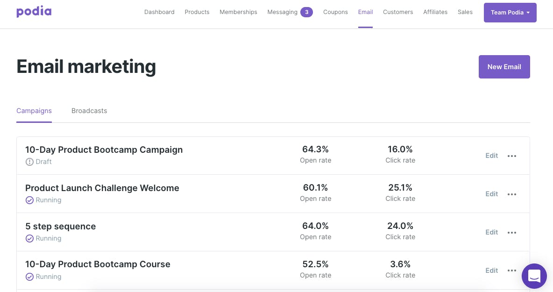This screenshot has height=292, width=553.
Task: Open more options for 10-Day Product Bootcamp Campaign
Action: pos(512,156)
